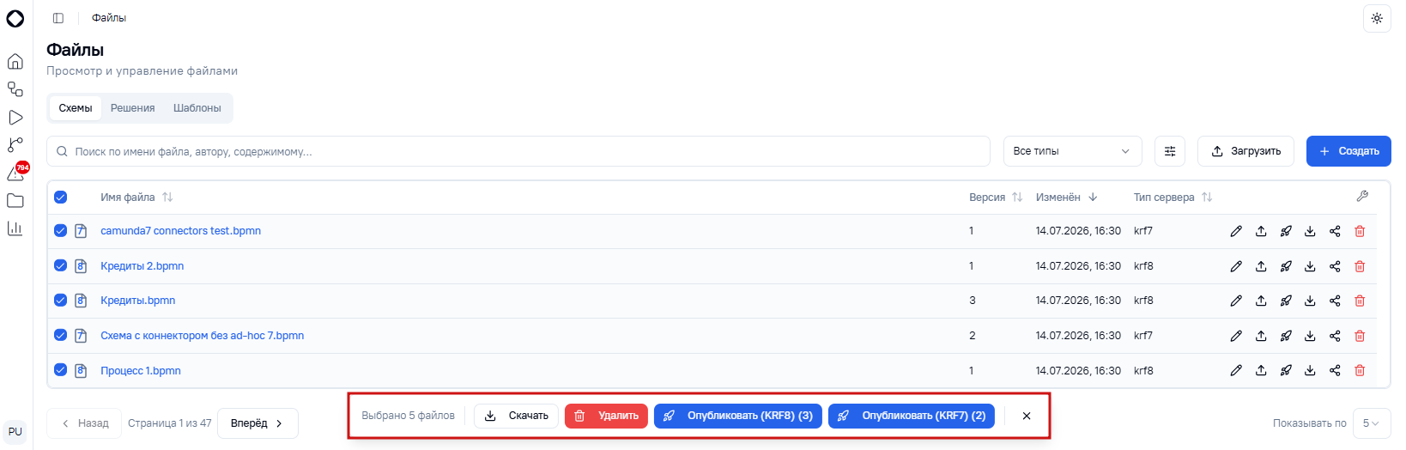
Task: Toggle light theme sun icon
Action: coord(1377,18)
